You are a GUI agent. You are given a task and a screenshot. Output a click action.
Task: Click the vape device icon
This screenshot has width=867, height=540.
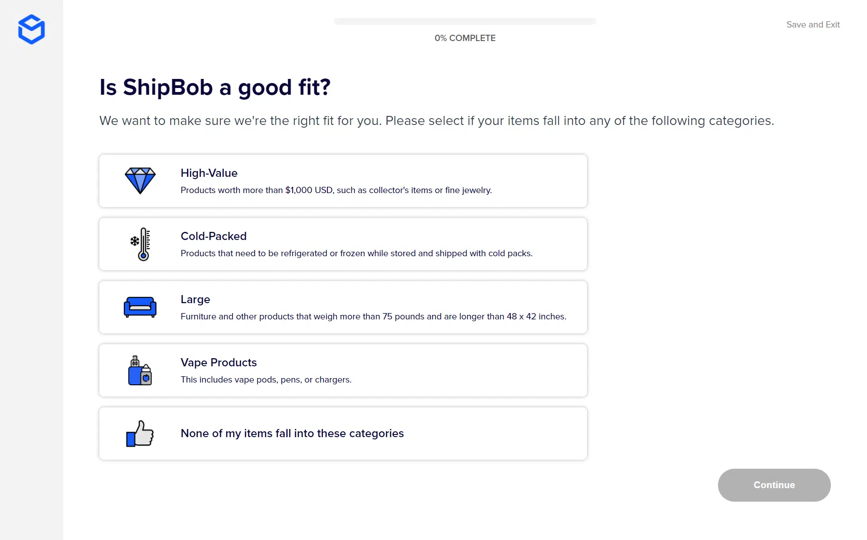tap(140, 370)
